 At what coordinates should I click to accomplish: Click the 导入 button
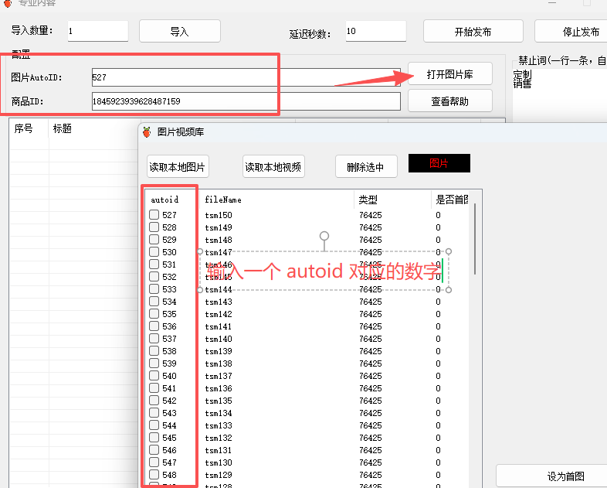click(180, 32)
